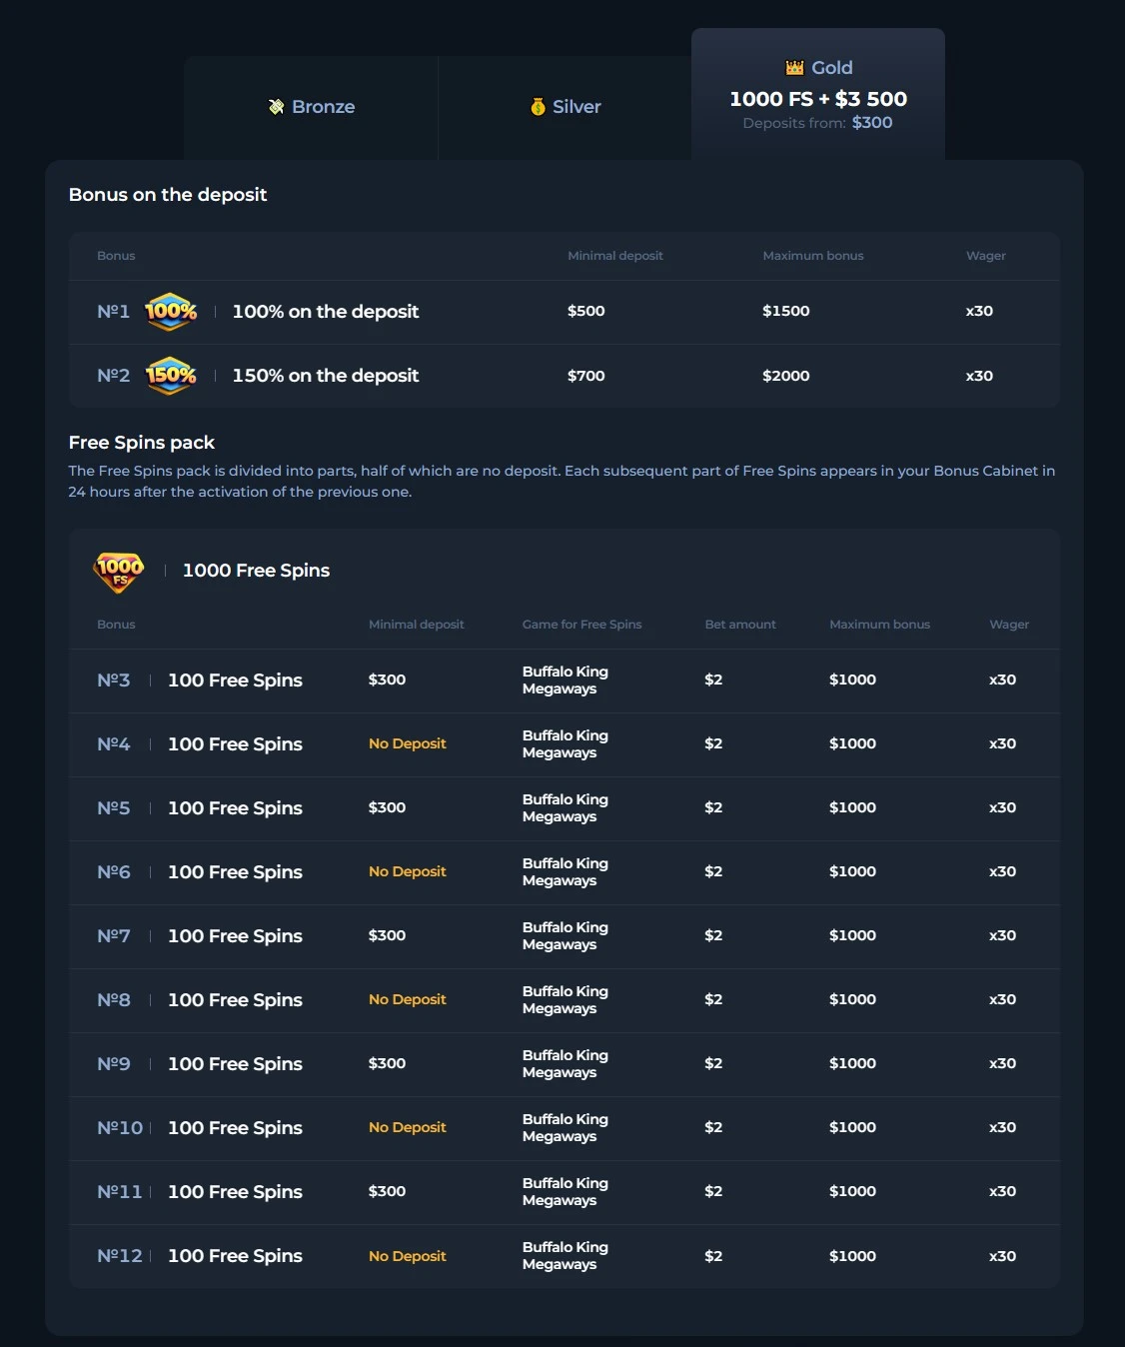Click the 1000 FS badge icon

(x=119, y=572)
